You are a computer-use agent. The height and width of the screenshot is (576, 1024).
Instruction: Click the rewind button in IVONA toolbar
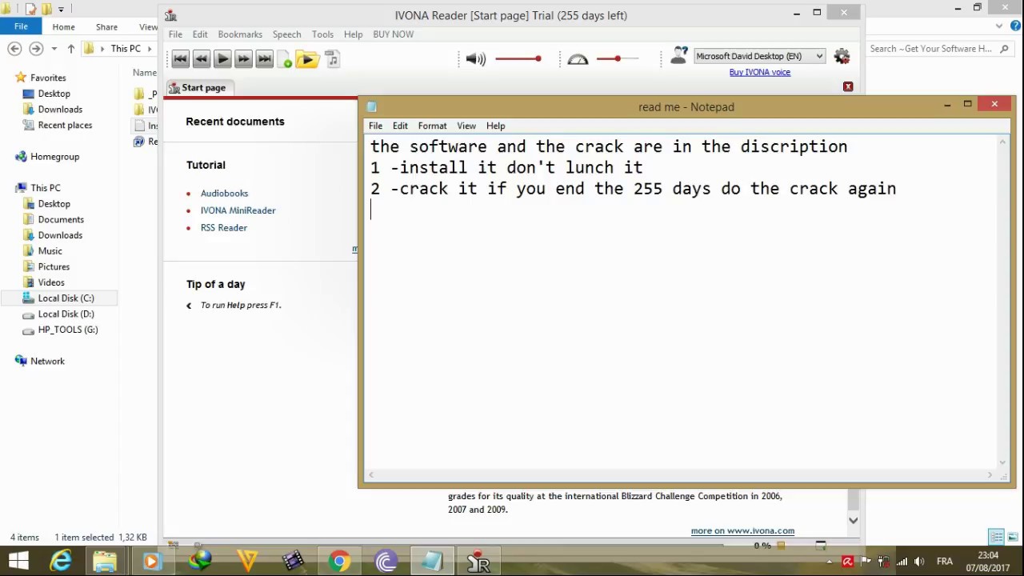(202, 58)
